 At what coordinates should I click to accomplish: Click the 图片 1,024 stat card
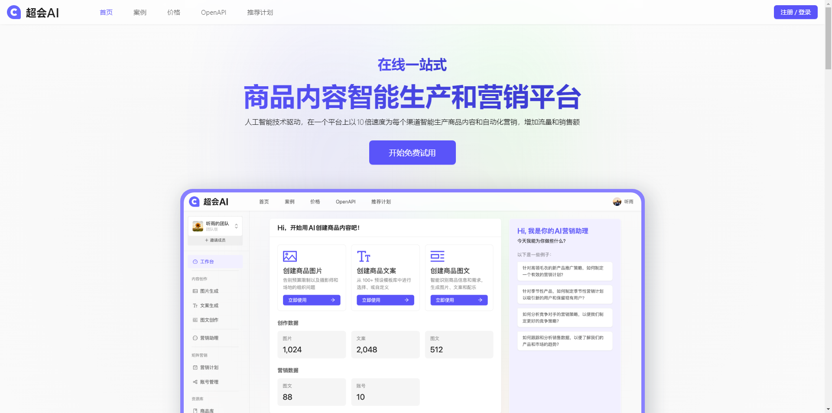[312, 345]
